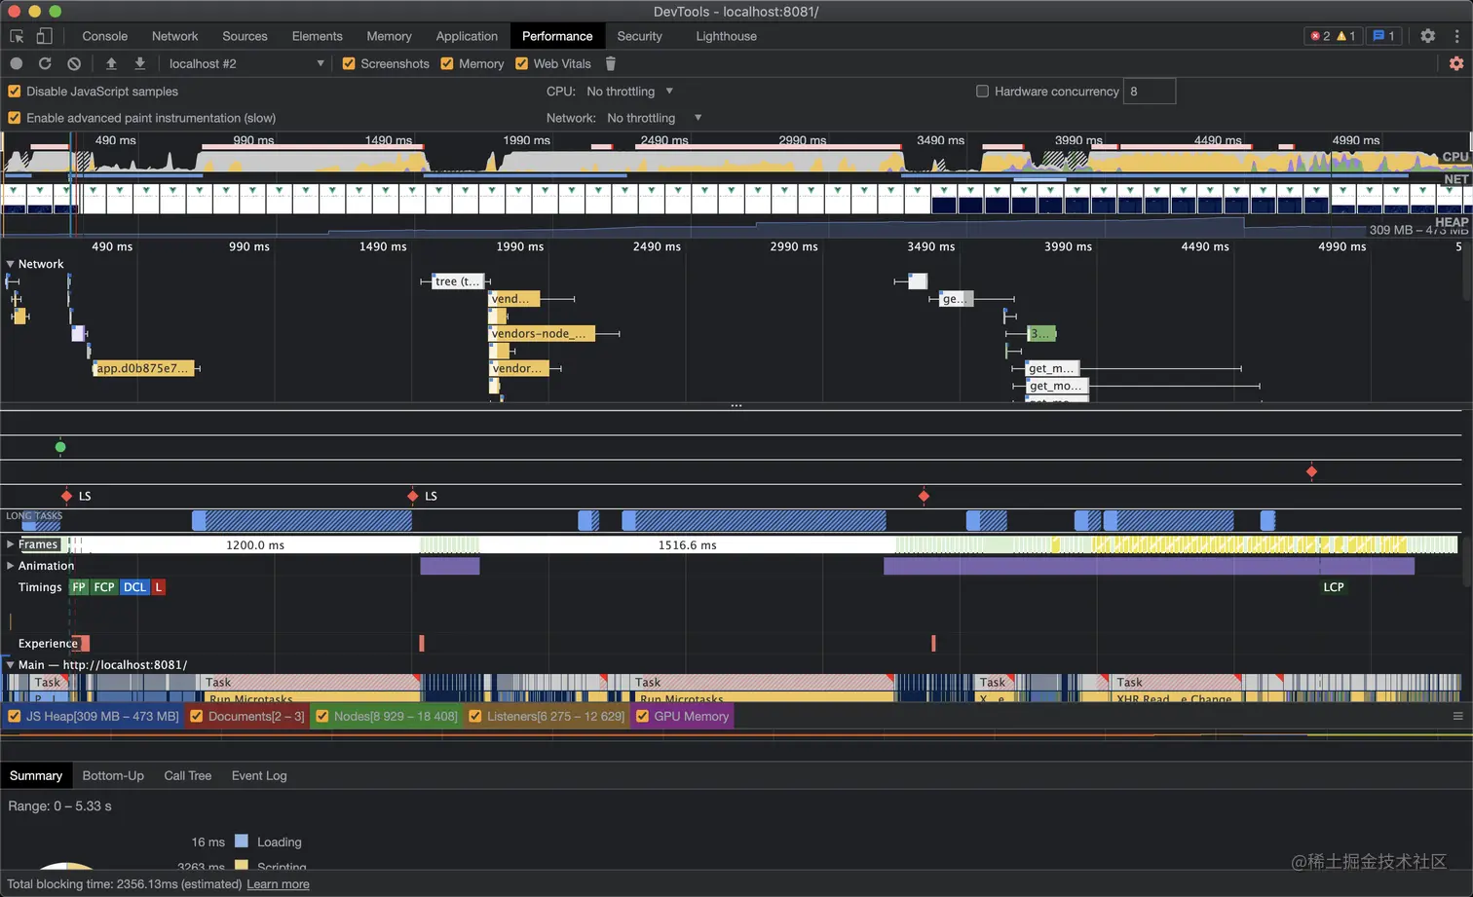Start recording with the Record button
Viewport: 1473px width, 897px height.
pos(17,63)
